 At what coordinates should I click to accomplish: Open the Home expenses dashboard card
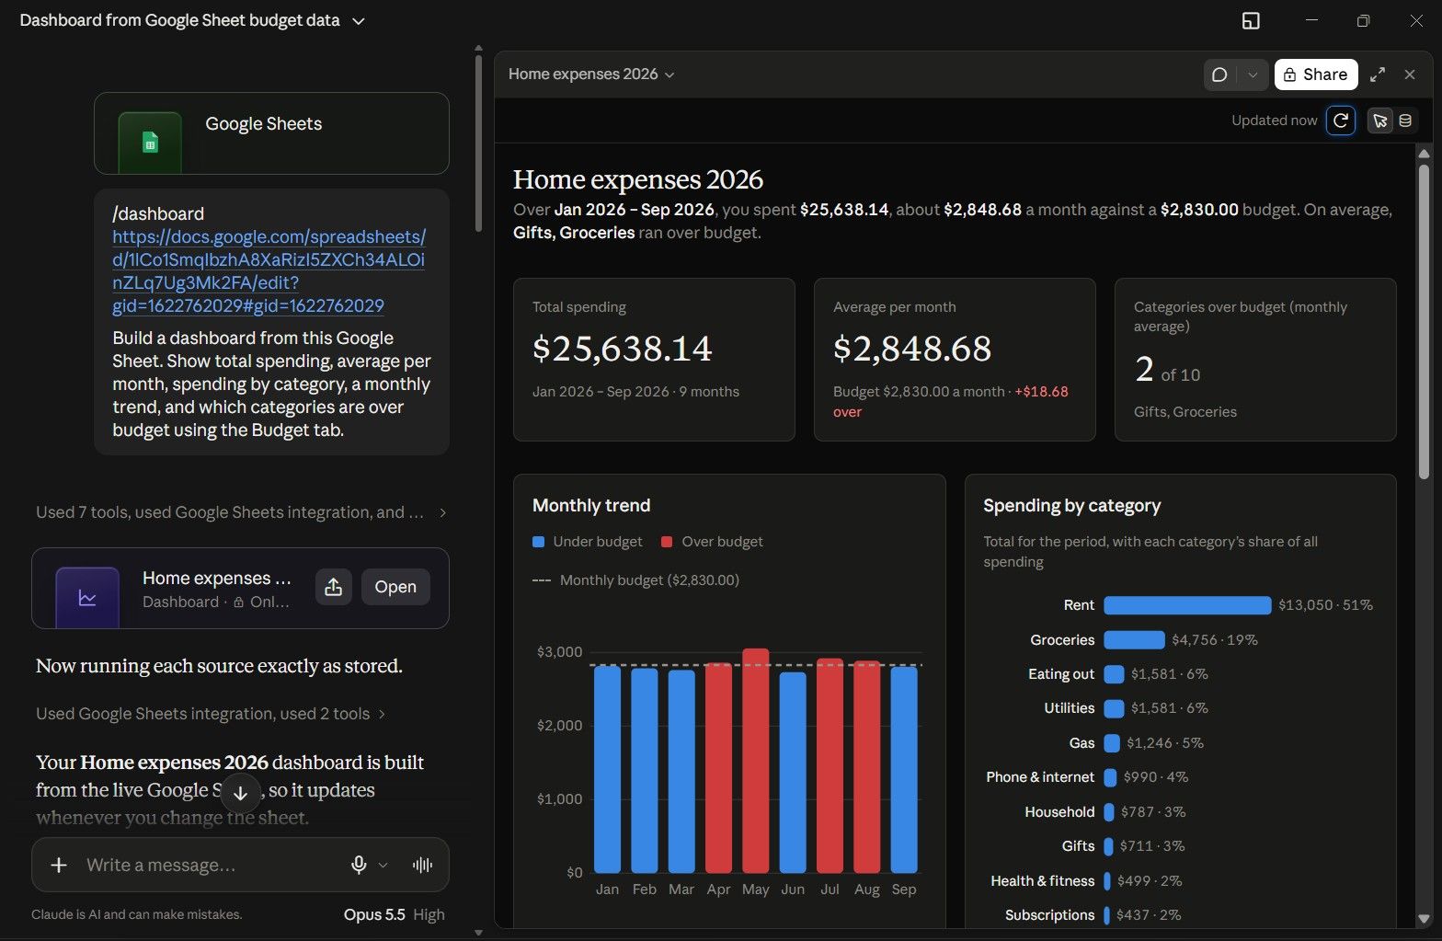pos(395,587)
